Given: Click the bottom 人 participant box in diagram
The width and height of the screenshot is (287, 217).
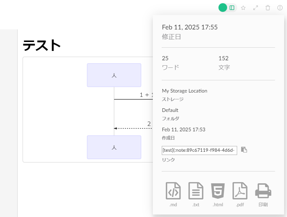Looking at the screenshot, I should 114,147.
